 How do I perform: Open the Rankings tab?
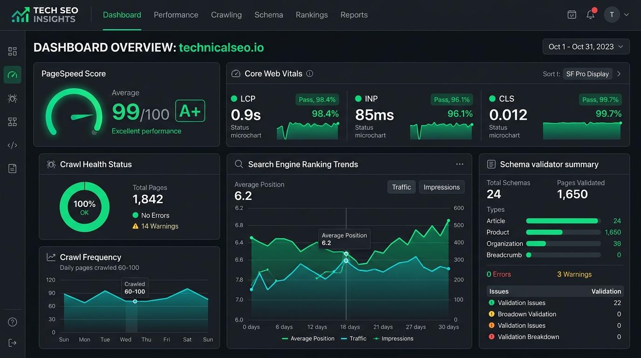pyautogui.click(x=312, y=15)
